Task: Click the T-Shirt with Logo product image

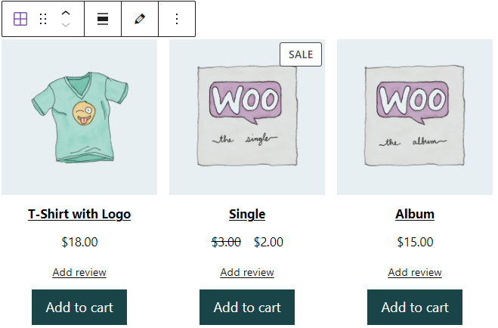Action: [x=79, y=117]
